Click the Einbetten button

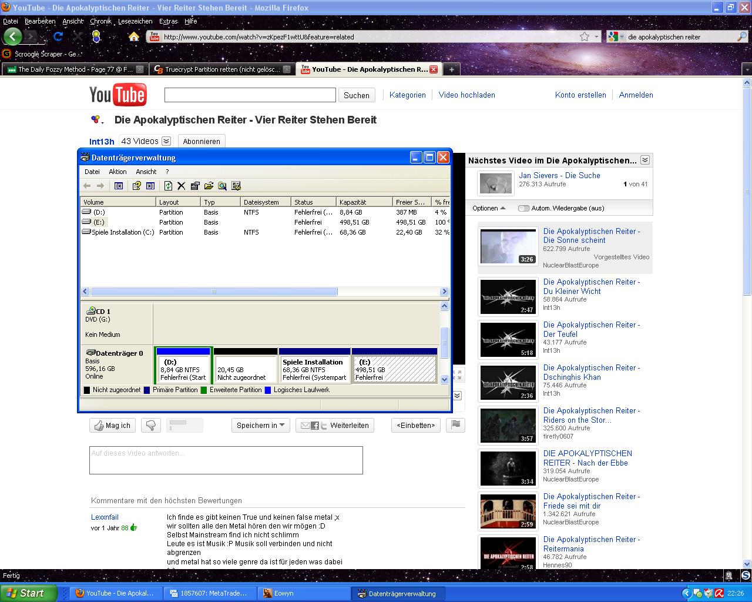tap(415, 425)
